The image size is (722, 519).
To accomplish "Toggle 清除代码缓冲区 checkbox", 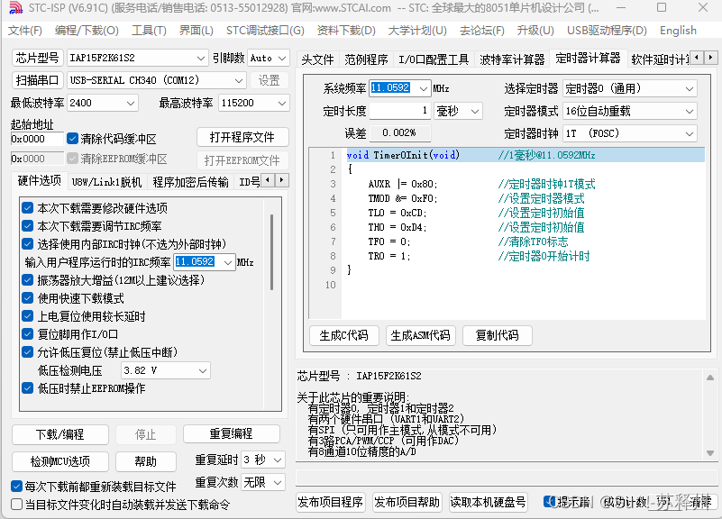I will pyautogui.click(x=72, y=138).
